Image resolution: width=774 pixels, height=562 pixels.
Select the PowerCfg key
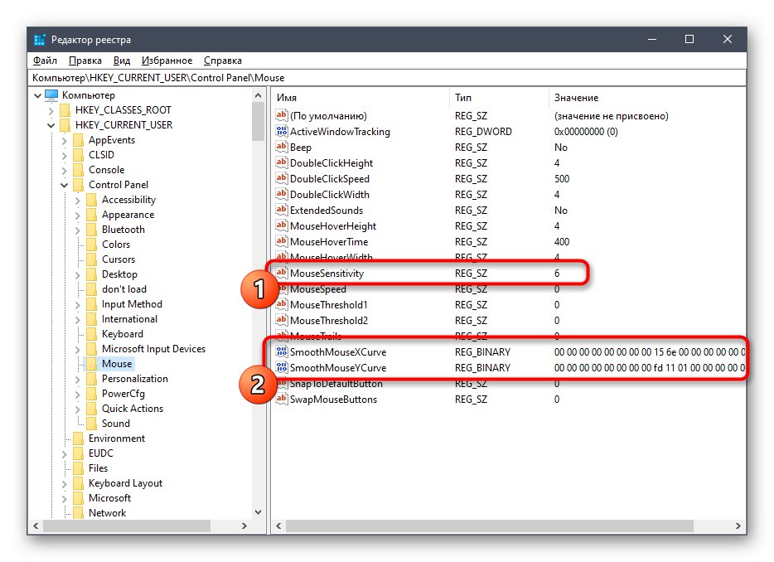coord(123,394)
